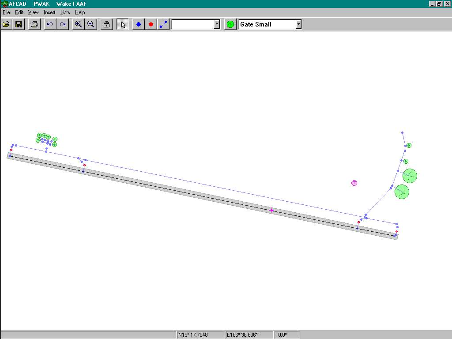Open the Insert menu

coord(49,12)
